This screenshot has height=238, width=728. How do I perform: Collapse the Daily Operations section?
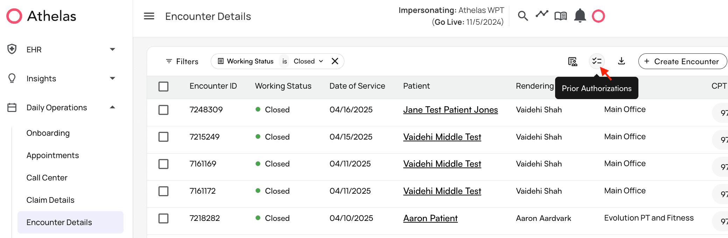point(112,107)
